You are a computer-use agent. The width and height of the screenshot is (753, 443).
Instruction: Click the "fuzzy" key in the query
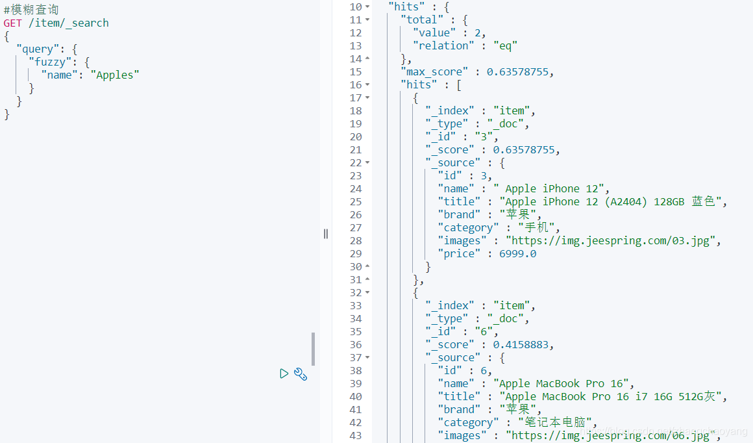click(x=50, y=62)
